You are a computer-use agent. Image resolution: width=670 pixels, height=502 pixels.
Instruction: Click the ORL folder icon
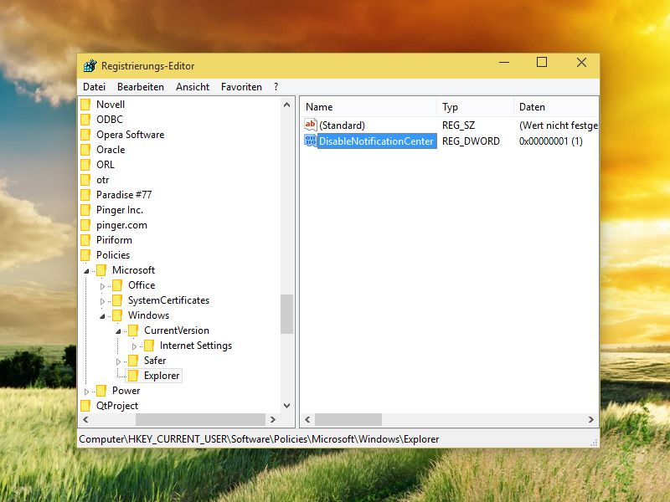pos(85,165)
